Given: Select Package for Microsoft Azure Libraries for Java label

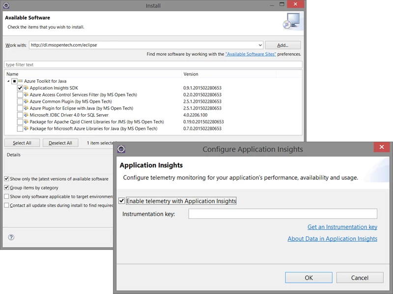Looking at the screenshot, I should 93,128.
